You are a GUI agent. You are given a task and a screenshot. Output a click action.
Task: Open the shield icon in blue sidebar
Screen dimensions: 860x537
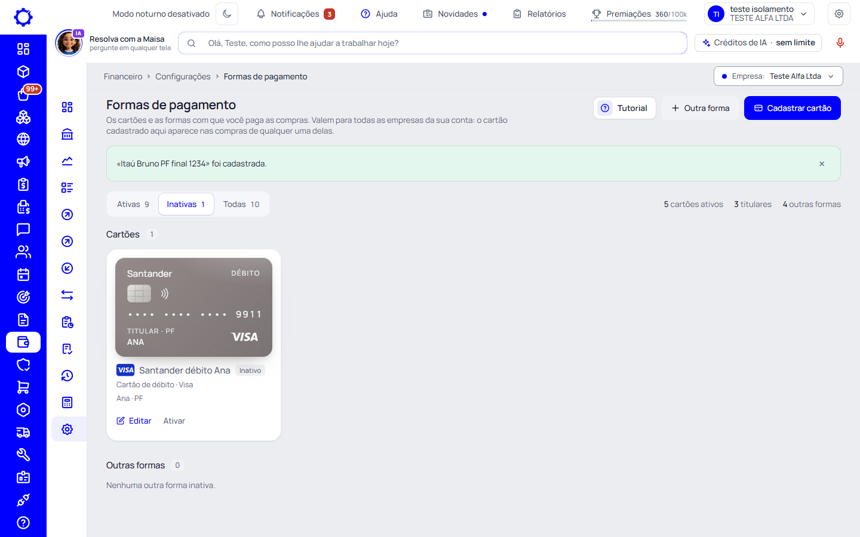(23, 365)
